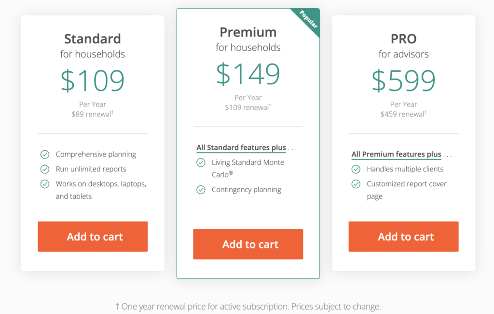Screen dimensions: 494x314
Task: Click the $599 PRO price
Action: (x=403, y=80)
